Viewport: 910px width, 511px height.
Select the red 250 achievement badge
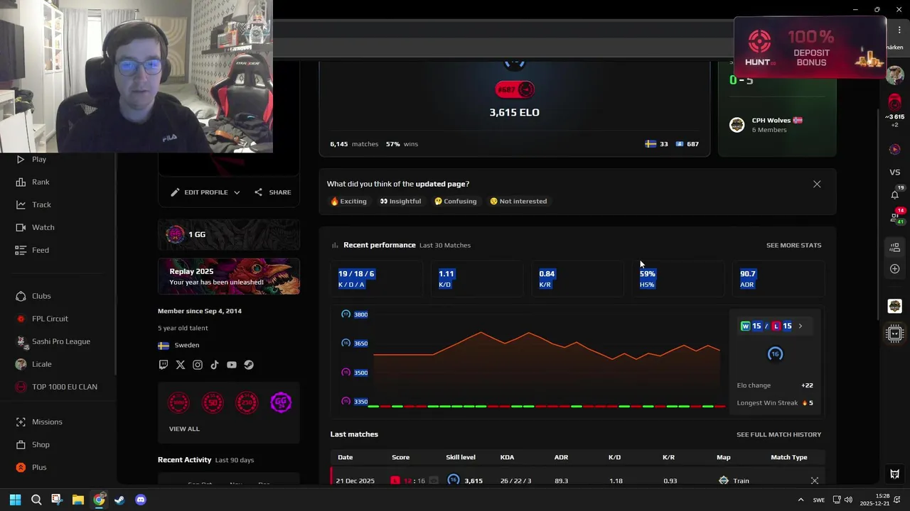tap(247, 402)
